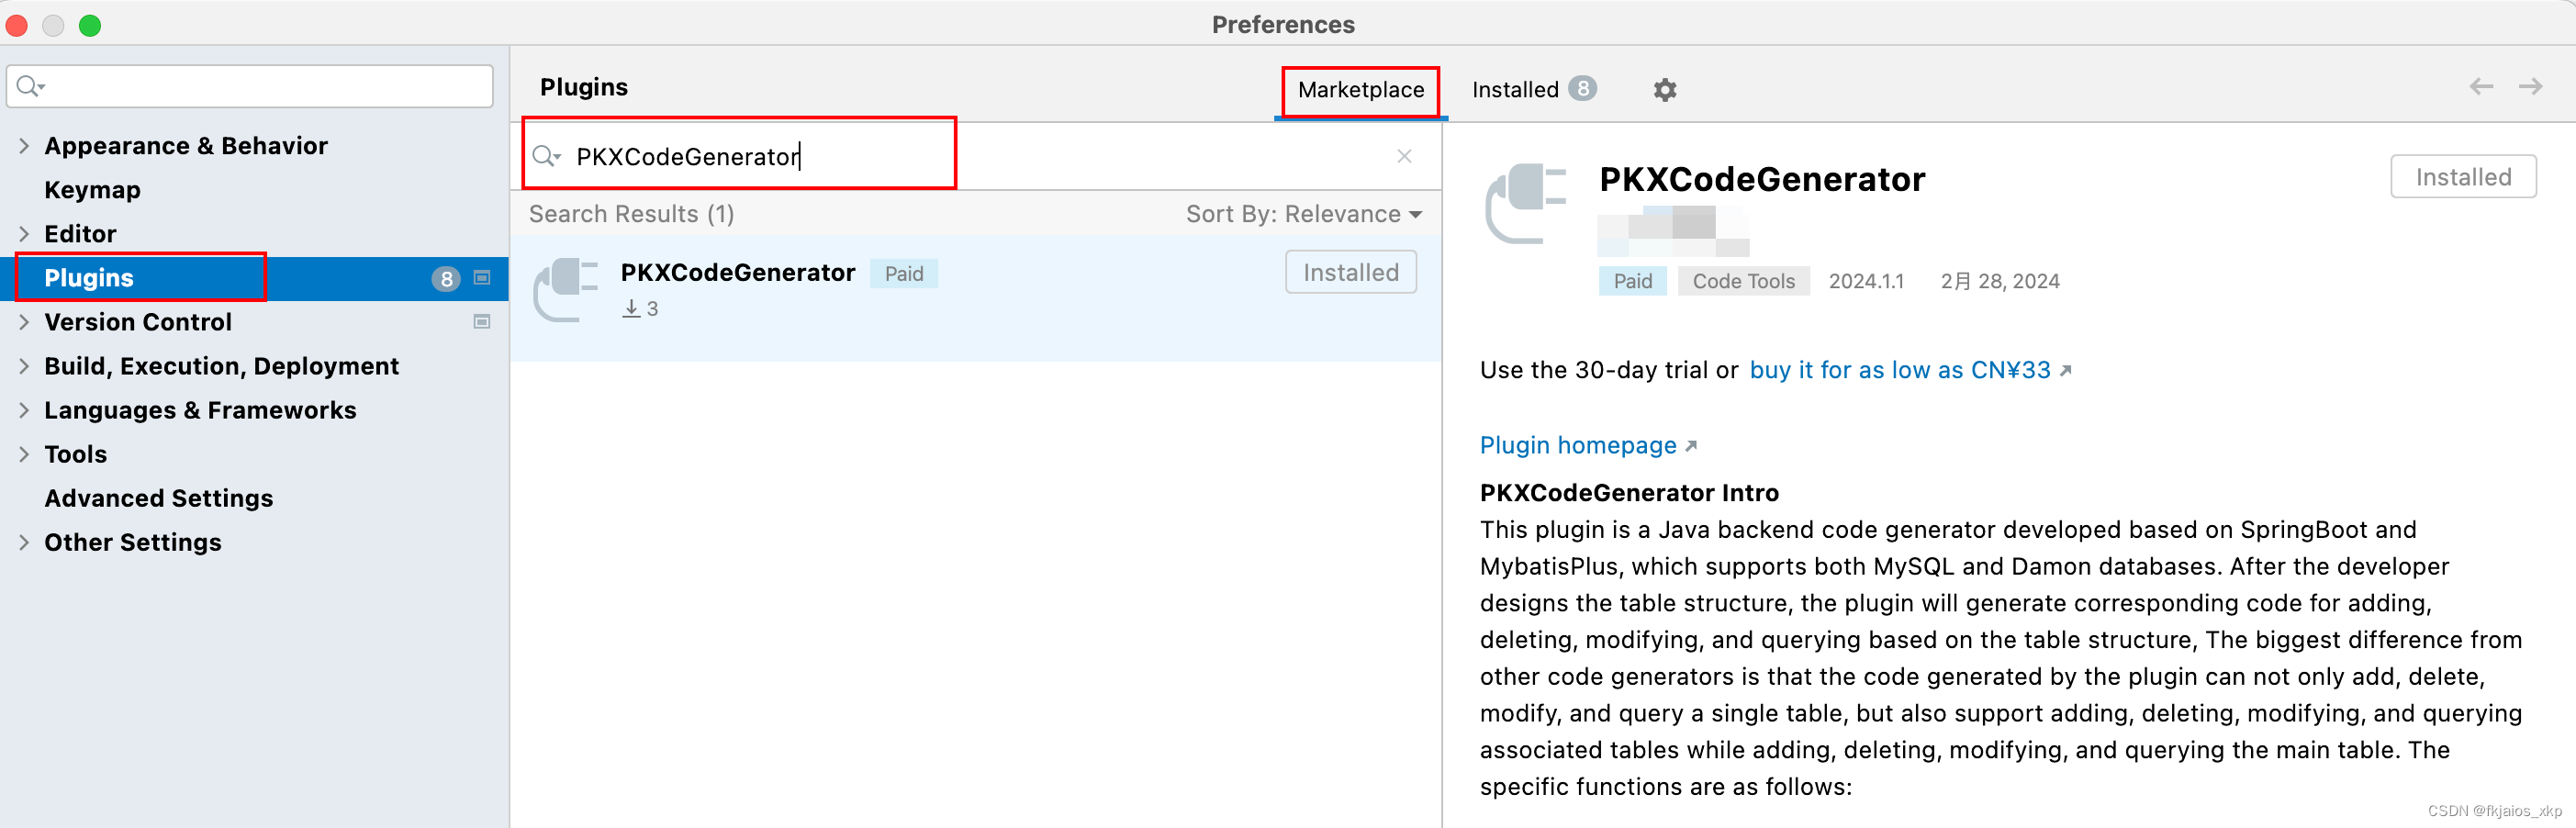Click Installed button in plugin details
This screenshot has height=828, width=2576.
tap(2463, 177)
